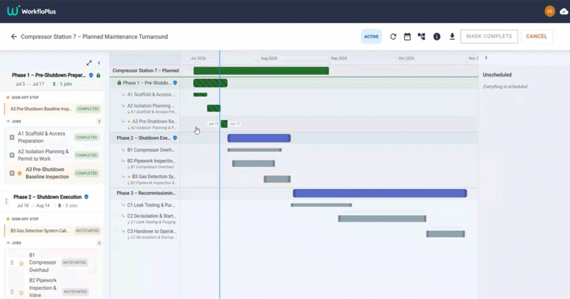The height and width of the screenshot is (299, 570).
Task: Click drag handle of B1 Compressor Overhaul
Action: pyautogui.click(x=12, y=262)
